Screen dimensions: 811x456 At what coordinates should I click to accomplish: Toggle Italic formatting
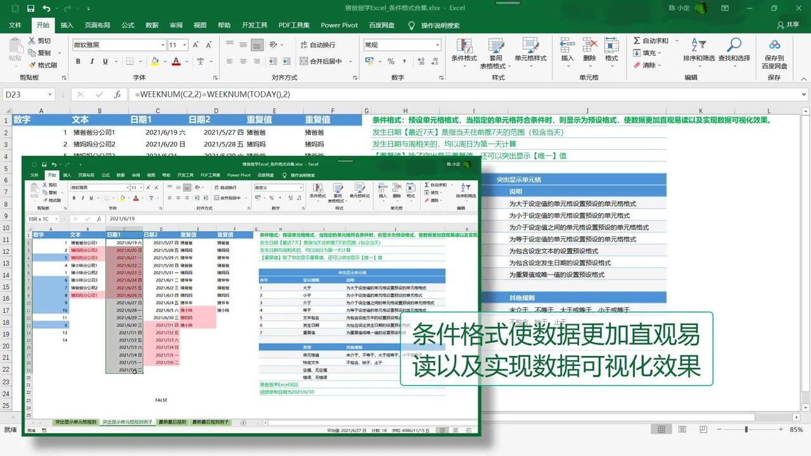click(92, 61)
